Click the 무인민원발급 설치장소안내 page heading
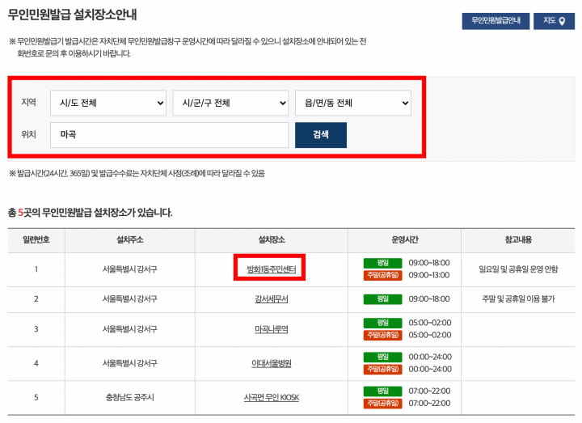 pos(73,15)
